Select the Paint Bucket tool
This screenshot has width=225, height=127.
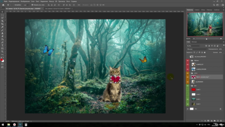[2, 39]
